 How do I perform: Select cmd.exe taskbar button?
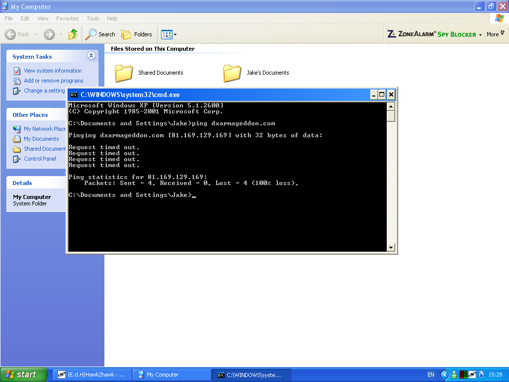pyautogui.click(x=251, y=375)
